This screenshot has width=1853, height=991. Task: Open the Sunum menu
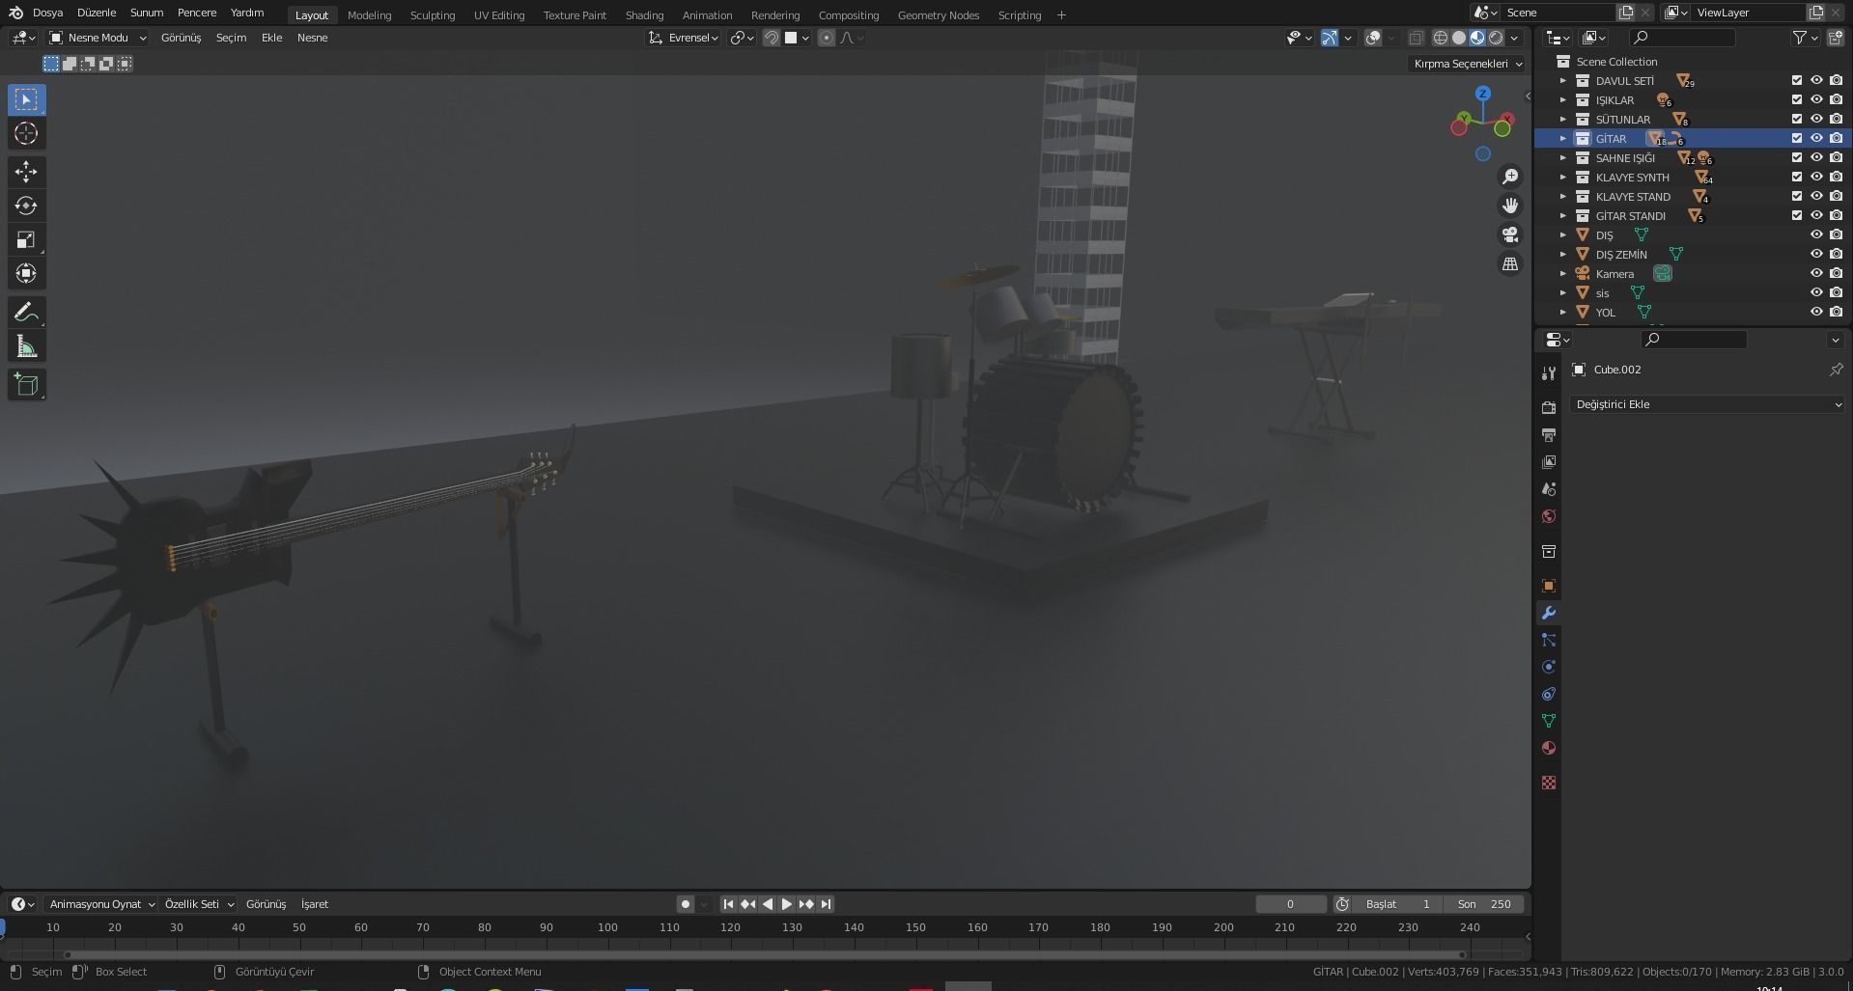(147, 13)
